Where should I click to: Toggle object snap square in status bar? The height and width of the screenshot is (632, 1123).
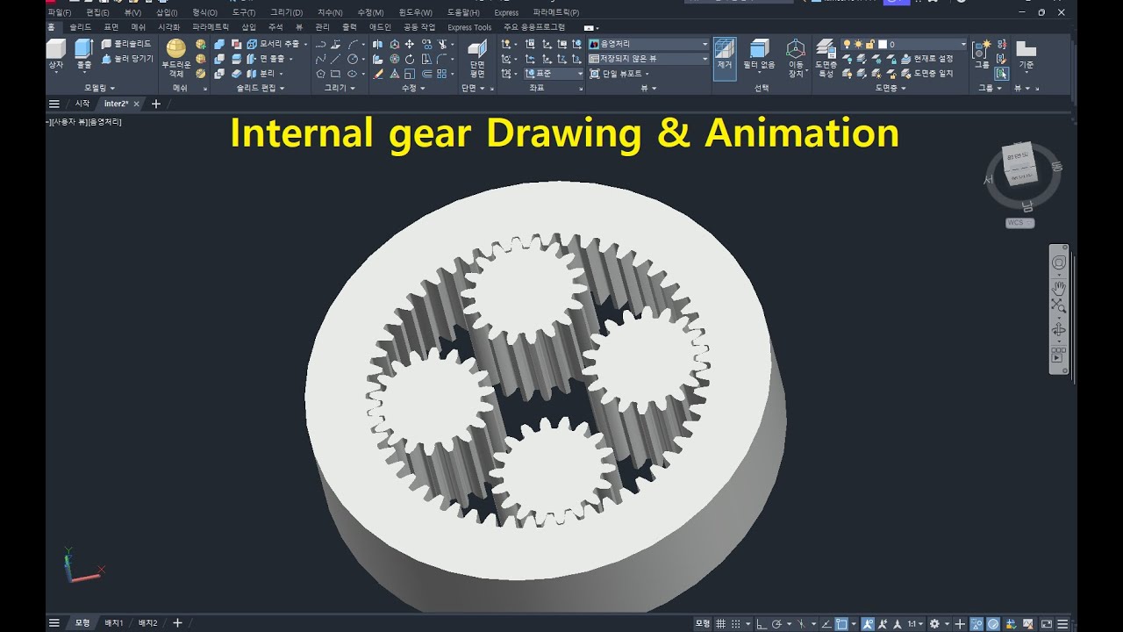pyautogui.click(x=842, y=623)
